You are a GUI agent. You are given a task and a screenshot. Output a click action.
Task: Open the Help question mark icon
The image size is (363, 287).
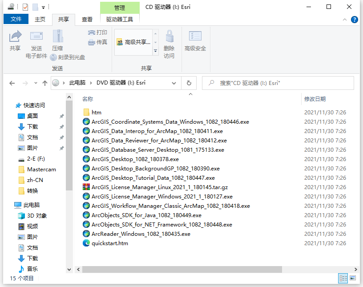pos(354,20)
